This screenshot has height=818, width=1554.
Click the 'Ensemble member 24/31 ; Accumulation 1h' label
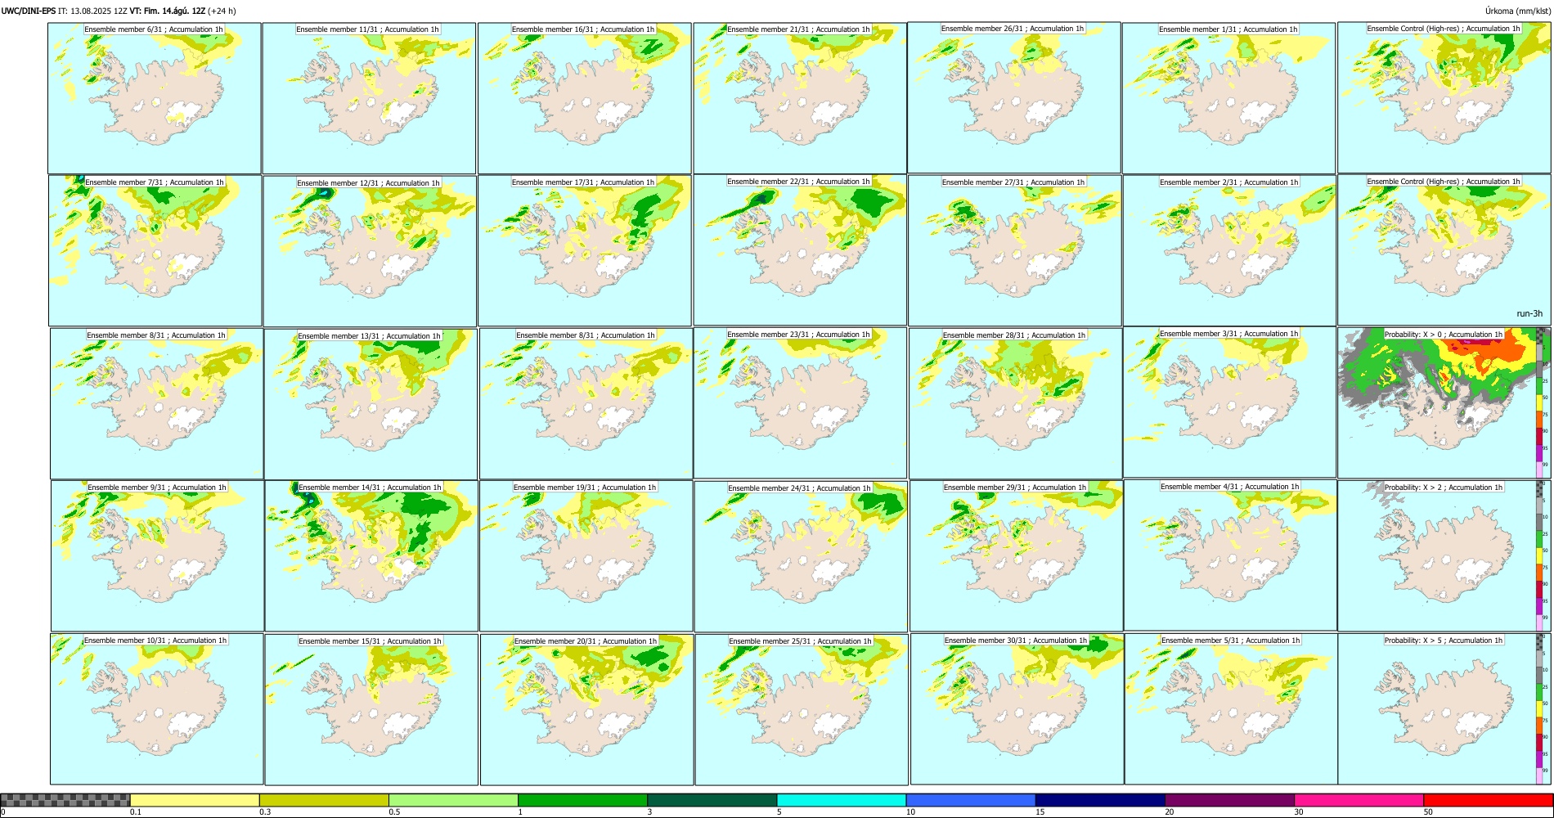coord(799,488)
